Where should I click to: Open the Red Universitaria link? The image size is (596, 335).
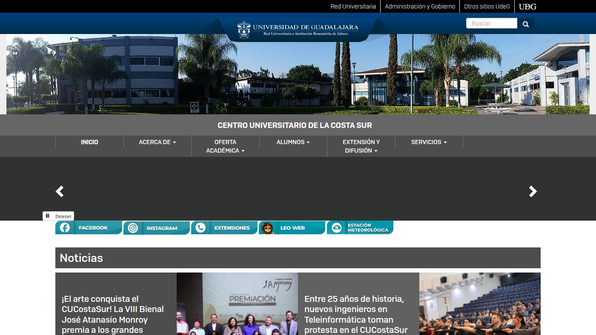pos(353,6)
